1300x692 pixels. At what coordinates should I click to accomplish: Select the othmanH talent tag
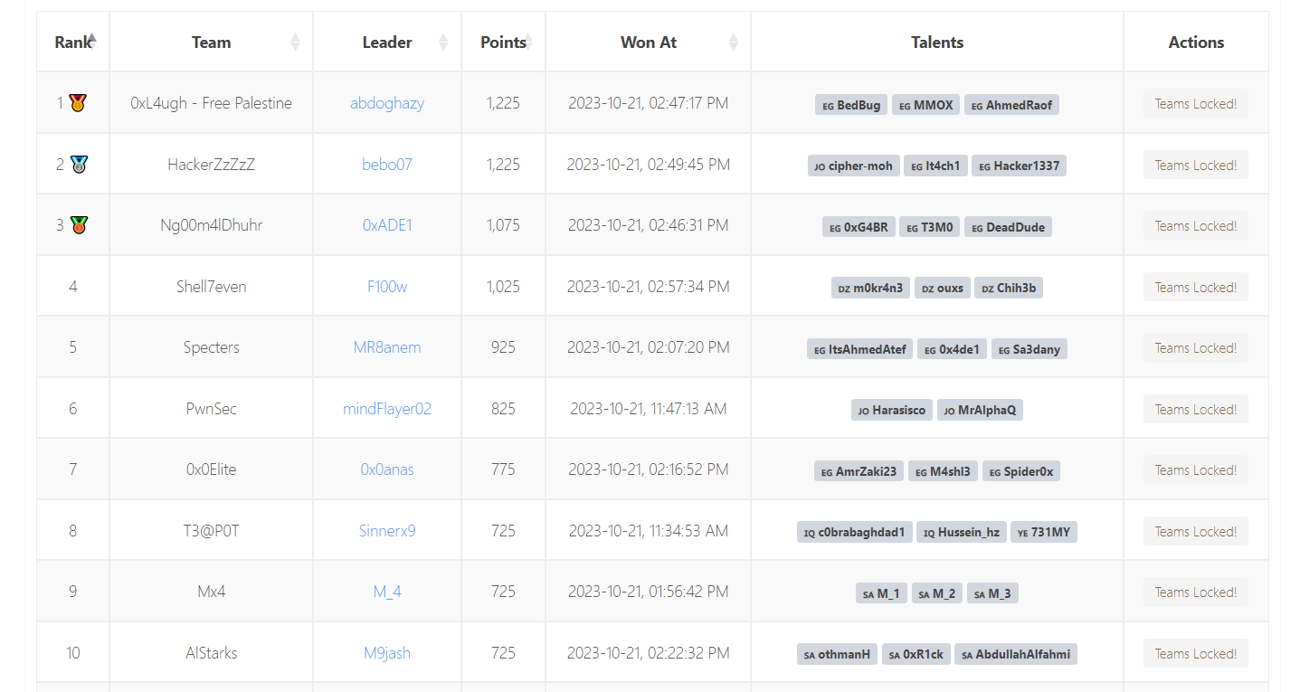point(837,654)
